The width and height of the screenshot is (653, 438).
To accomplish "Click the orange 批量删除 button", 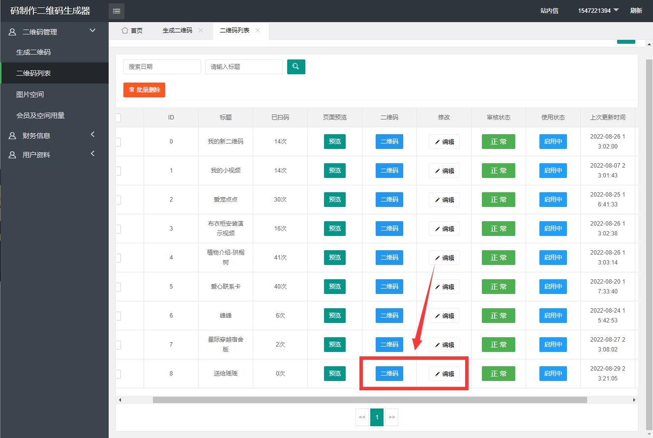I will tap(144, 90).
